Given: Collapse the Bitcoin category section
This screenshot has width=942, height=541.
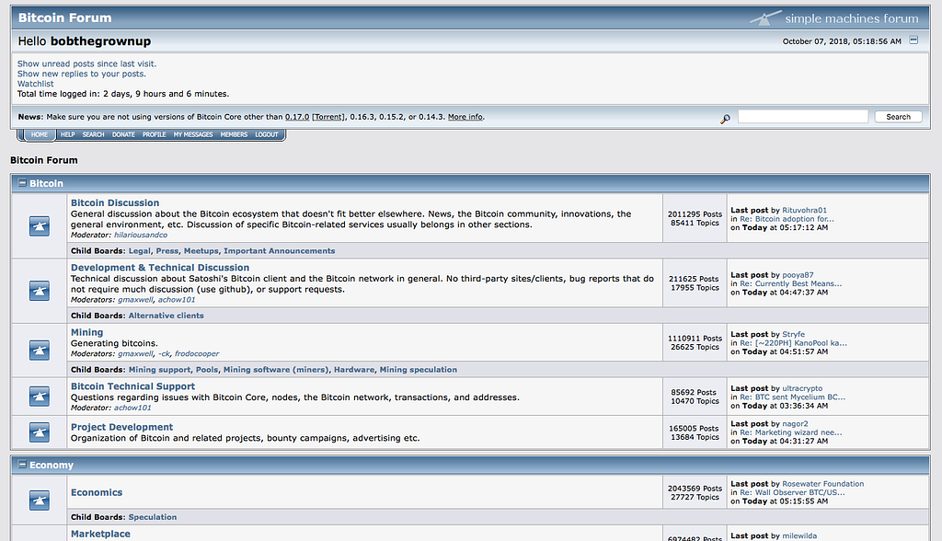Looking at the screenshot, I should point(22,183).
